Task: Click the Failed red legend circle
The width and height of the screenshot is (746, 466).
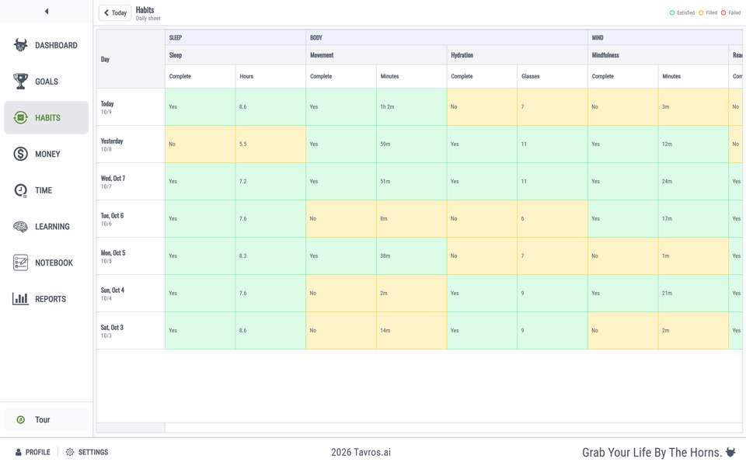Action: tap(723, 13)
